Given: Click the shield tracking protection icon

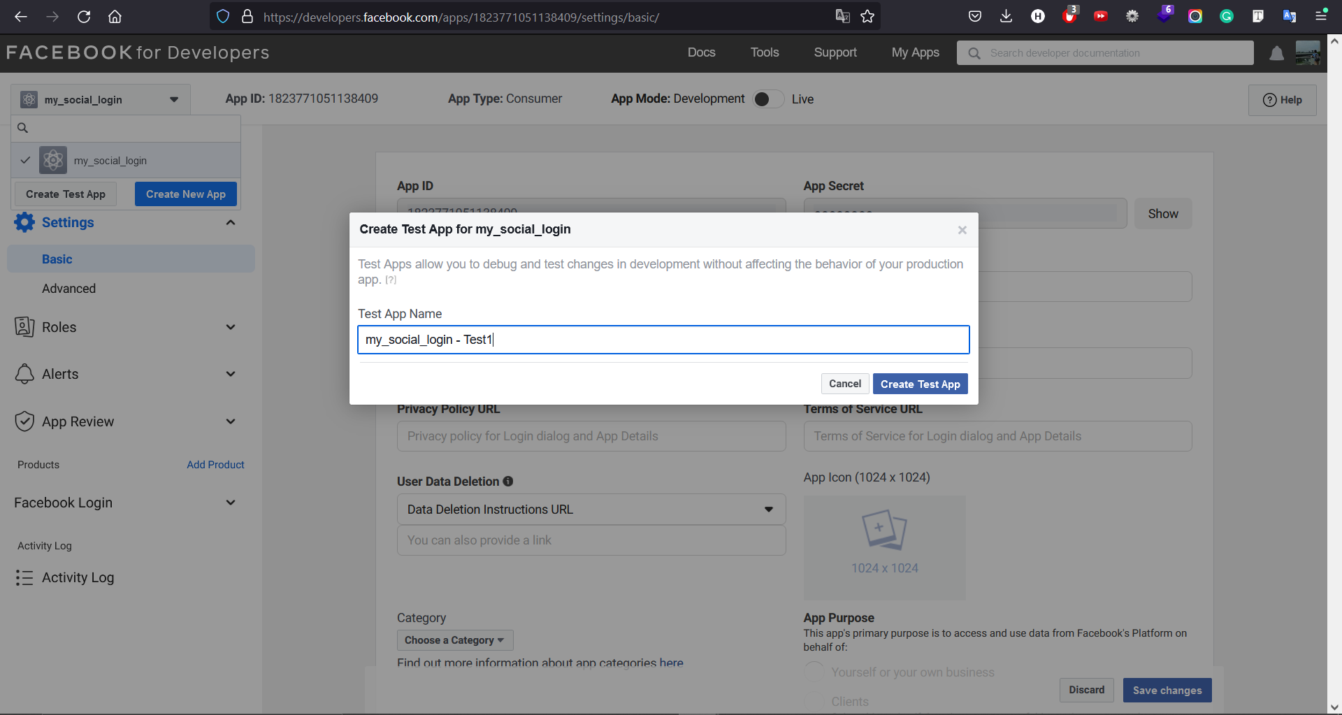Looking at the screenshot, I should click(x=223, y=17).
